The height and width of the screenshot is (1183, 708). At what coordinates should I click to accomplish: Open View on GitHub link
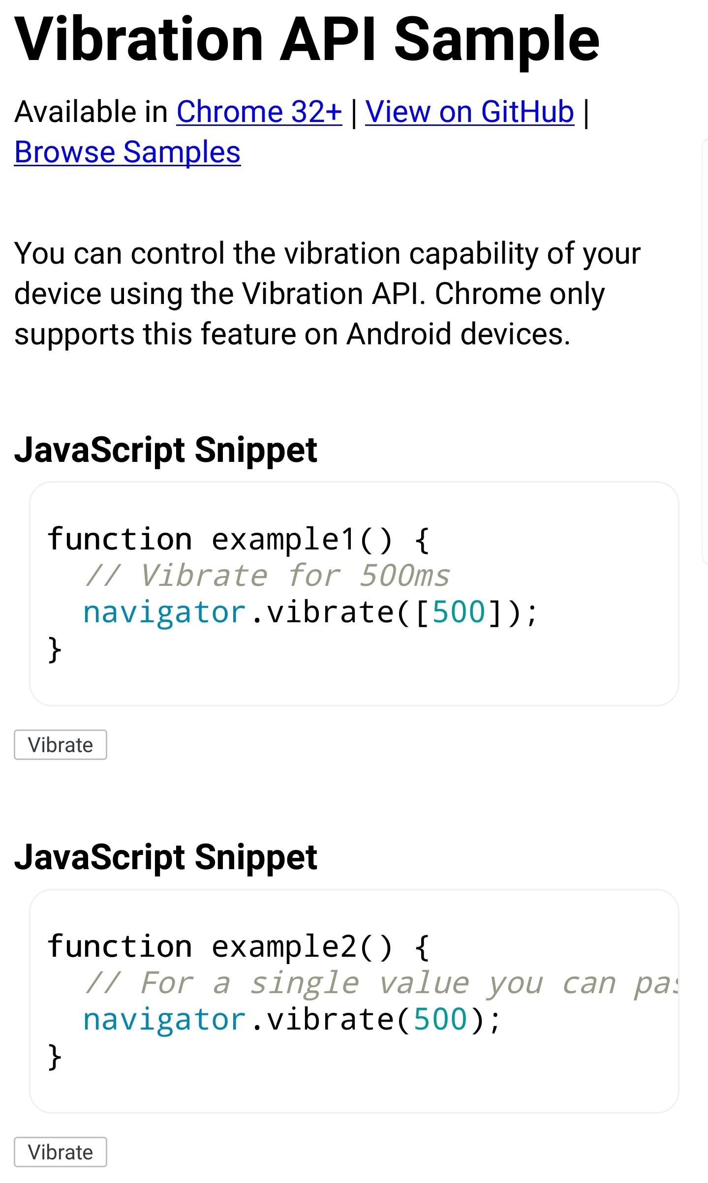[x=469, y=111]
